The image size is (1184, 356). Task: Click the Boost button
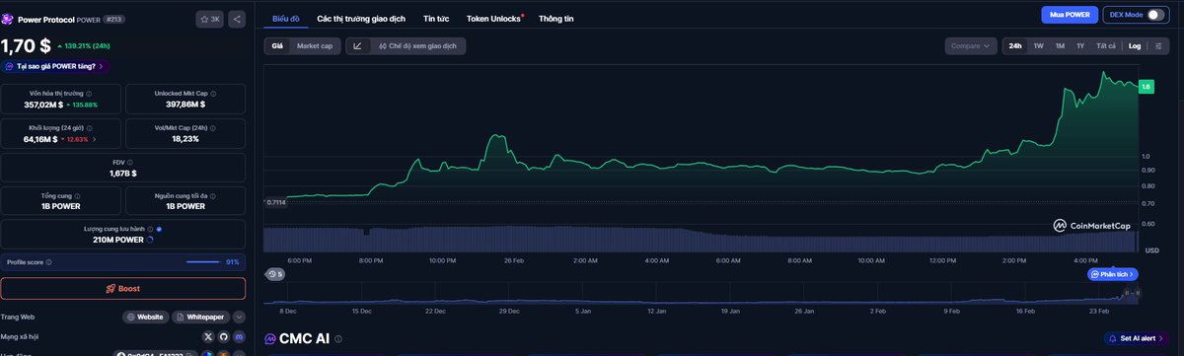coord(123,289)
